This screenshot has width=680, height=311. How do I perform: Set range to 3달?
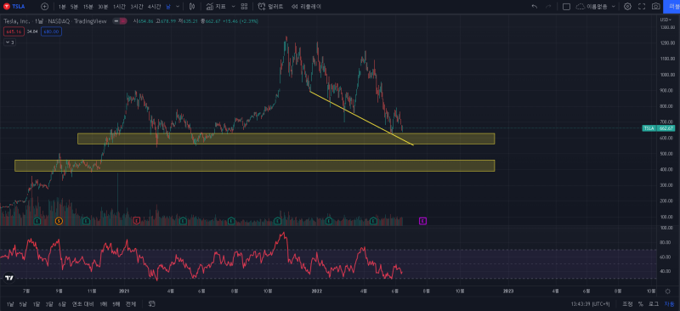click(x=50, y=304)
